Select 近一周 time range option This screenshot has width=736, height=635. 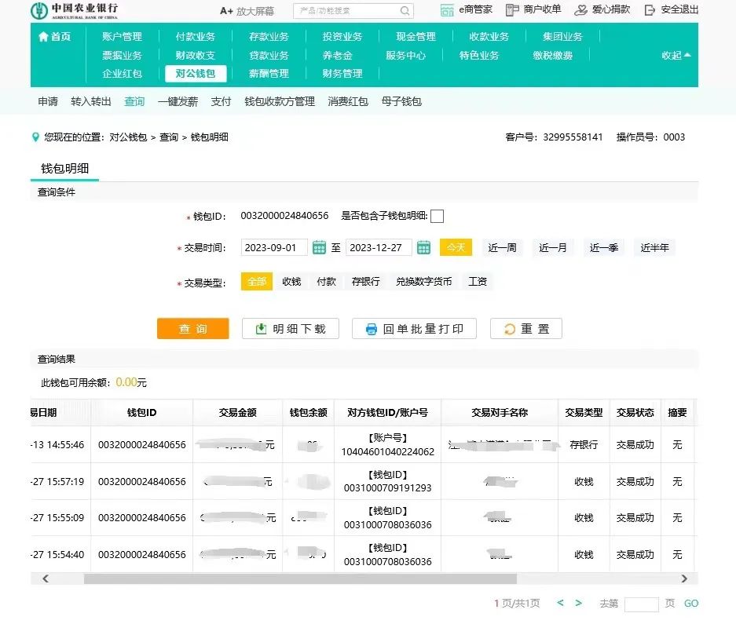(502, 248)
